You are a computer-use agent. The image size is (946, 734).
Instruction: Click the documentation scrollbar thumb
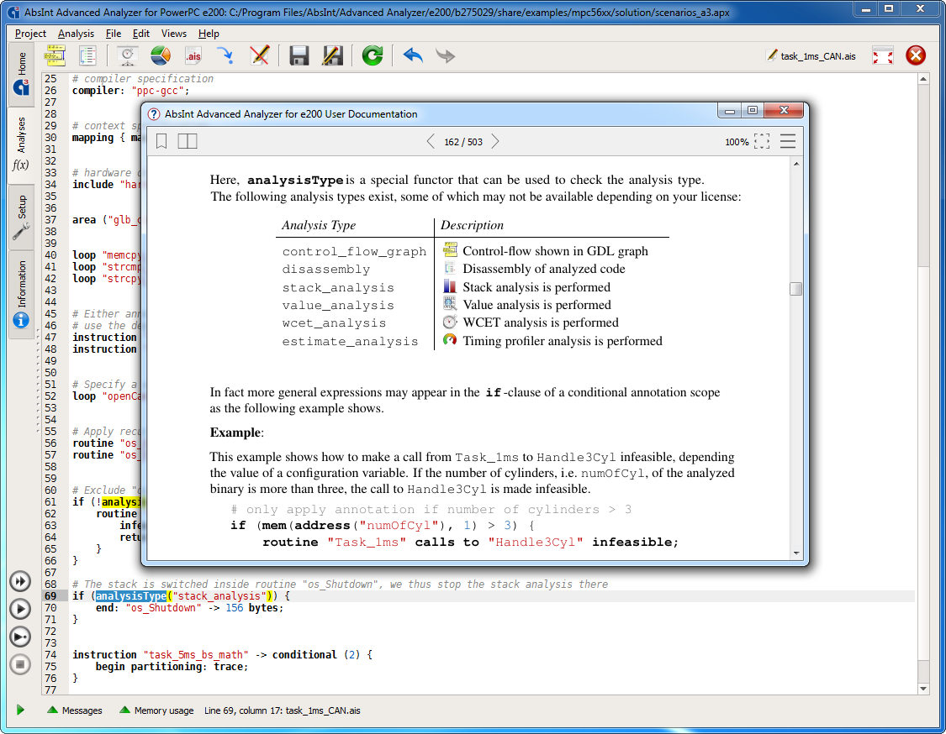pyautogui.click(x=795, y=289)
